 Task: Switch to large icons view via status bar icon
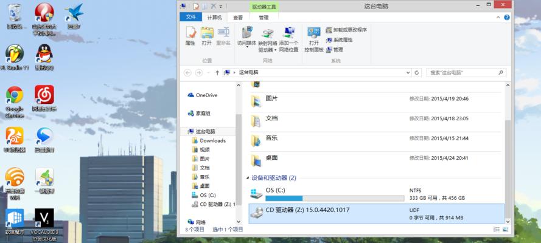(506, 230)
